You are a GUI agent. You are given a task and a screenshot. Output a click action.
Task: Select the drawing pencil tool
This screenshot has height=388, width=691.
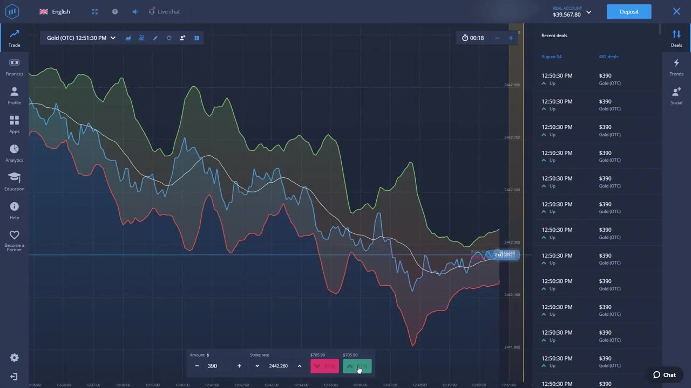click(x=155, y=38)
